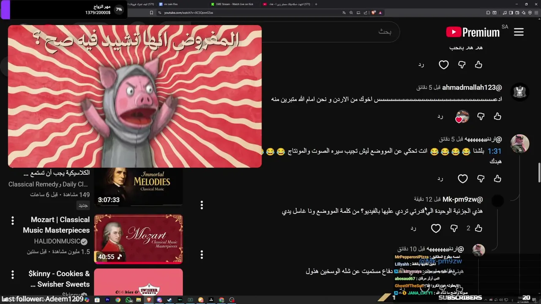
Task: Open the @Mk-pm9zw username link
Action: click(x=462, y=199)
